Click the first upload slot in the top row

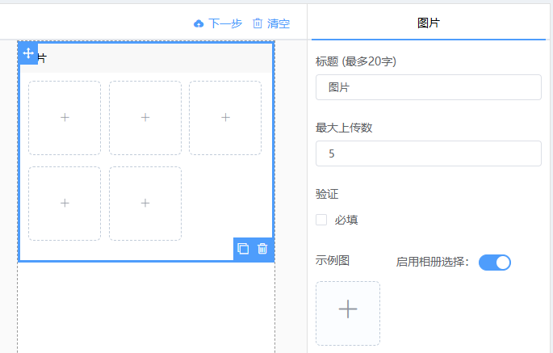65,118
